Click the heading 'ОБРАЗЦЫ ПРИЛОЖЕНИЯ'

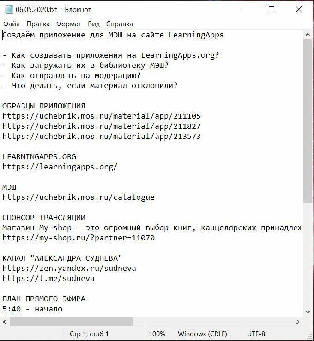(44, 106)
